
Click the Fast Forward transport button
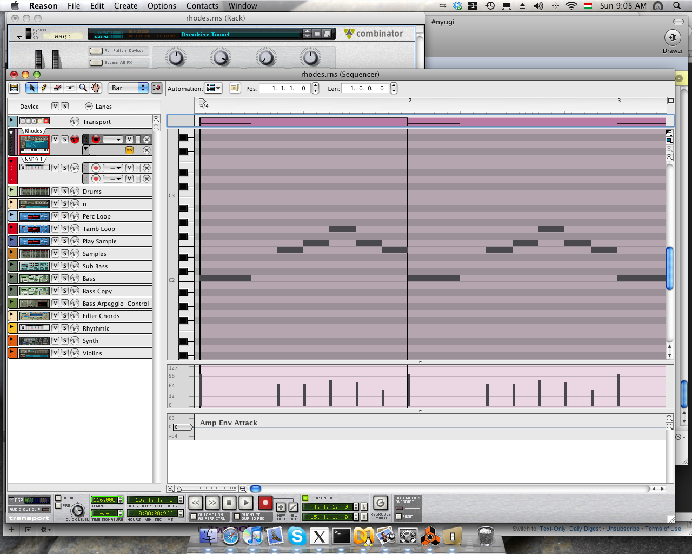tap(212, 503)
